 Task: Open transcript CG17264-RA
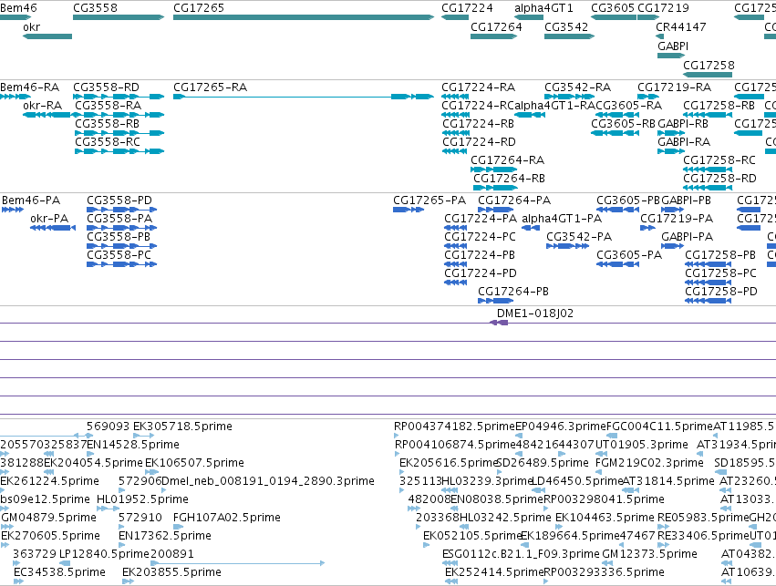pos(508,160)
